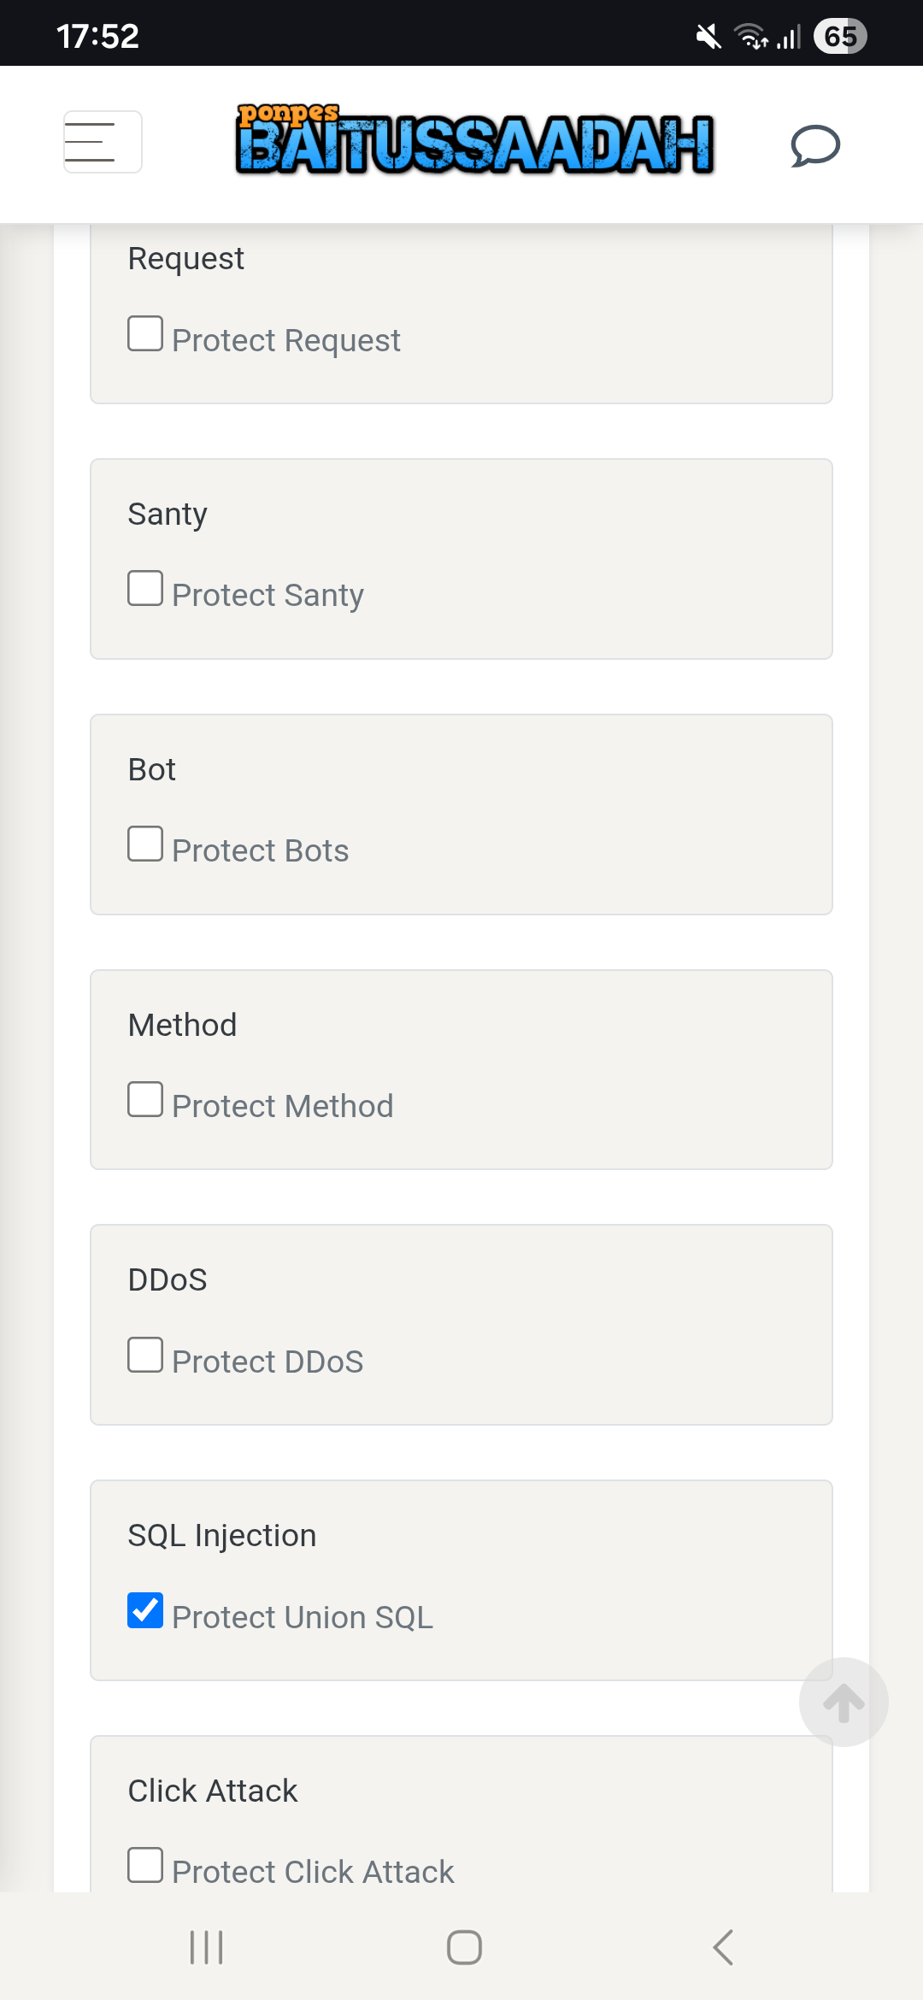This screenshot has height=2000, width=923.
Task: Click the Ponpes Baitussaadah logo
Action: coord(474,141)
